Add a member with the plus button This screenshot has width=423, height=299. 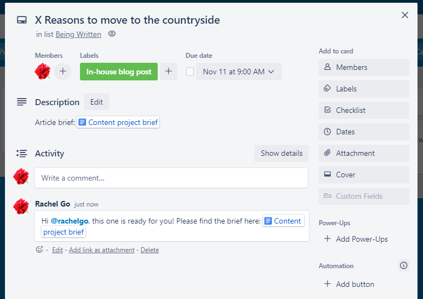point(62,72)
